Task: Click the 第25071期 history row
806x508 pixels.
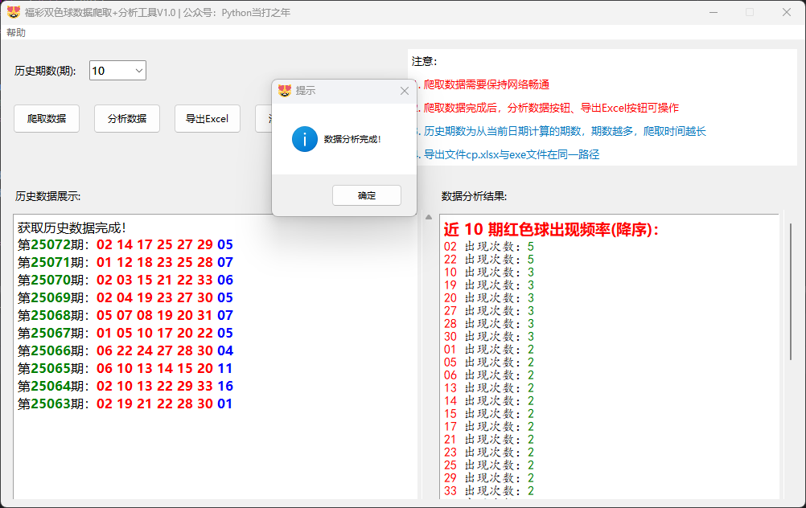Action: (125, 262)
